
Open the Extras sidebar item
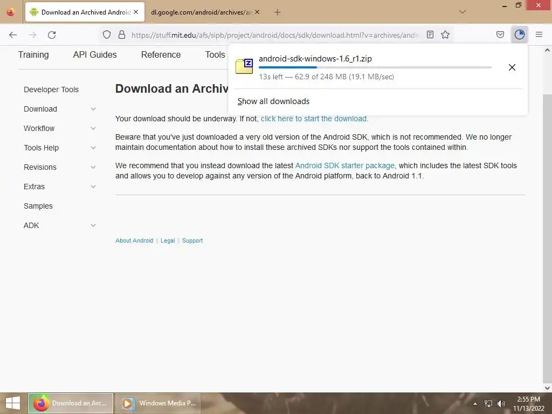[x=34, y=186]
